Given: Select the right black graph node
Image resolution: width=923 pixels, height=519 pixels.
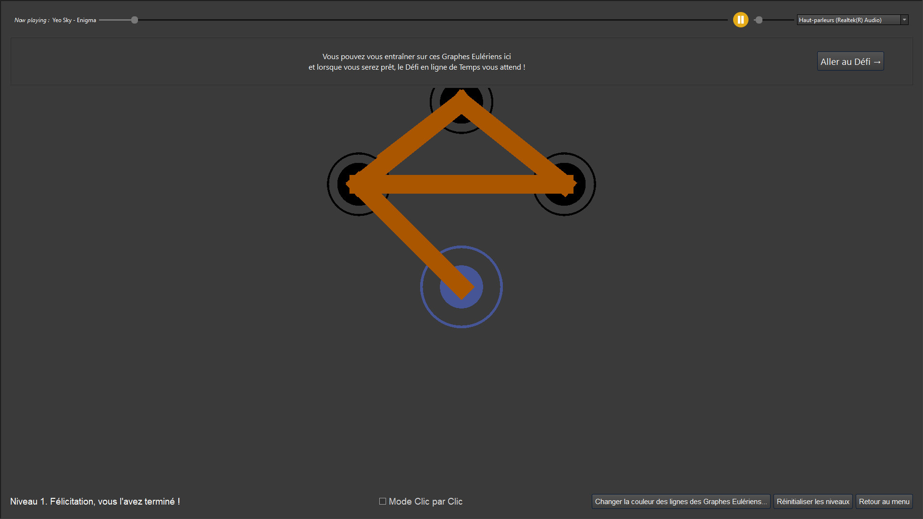Looking at the screenshot, I should [x=565, y=184].
